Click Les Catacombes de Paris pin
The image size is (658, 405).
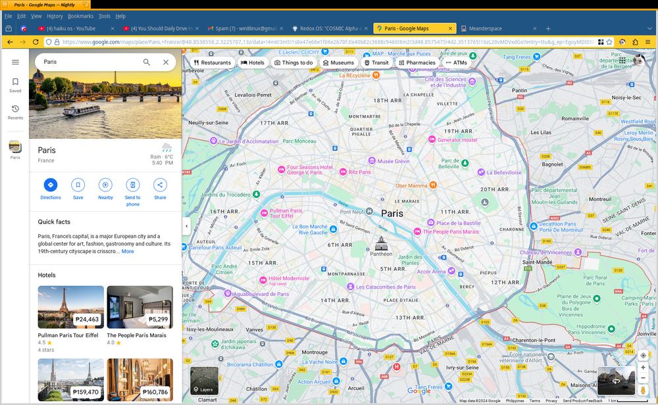350,287
